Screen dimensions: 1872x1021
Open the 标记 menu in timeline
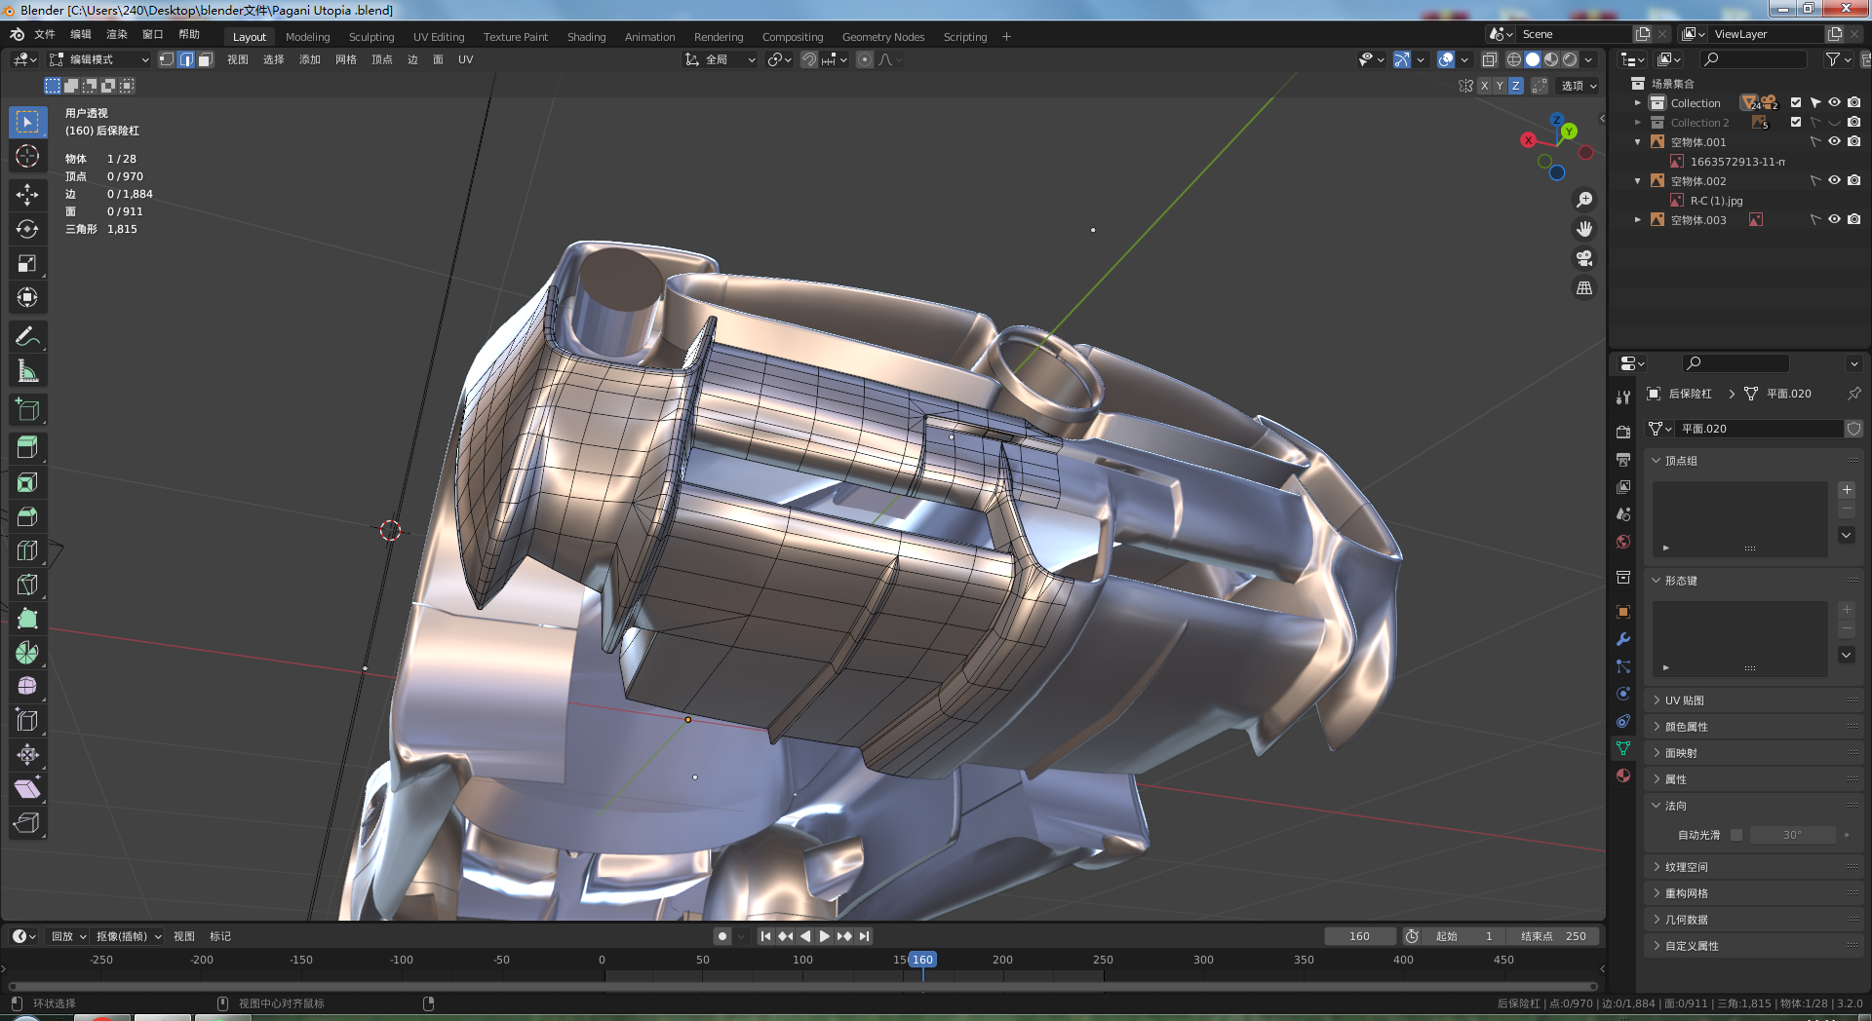click(220, 936)
